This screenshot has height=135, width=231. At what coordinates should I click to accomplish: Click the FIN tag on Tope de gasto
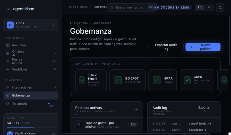(133, 125)
